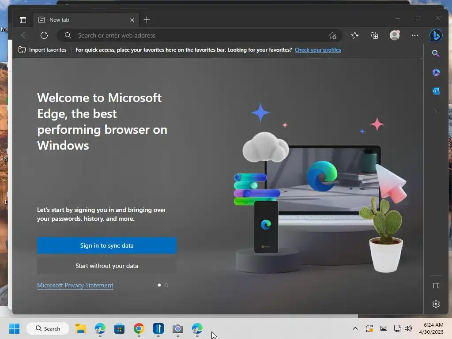Open a new tab with plus button
Screen dimensions: 452x339
(147, 19)
